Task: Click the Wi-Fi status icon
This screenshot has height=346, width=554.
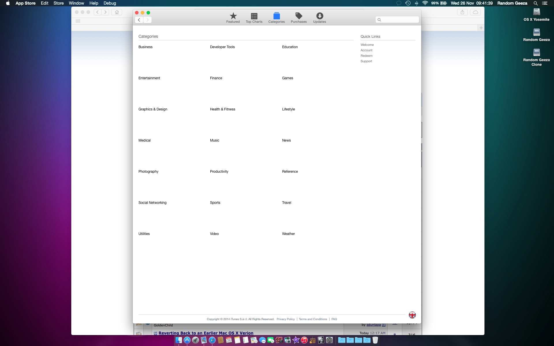Action: pyautogui.click(x=425, y=3)
